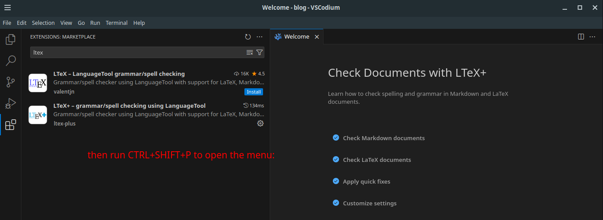This screenshot has height=220, width=603.
Task: Open the Terminal menu
Action: click(x=116, y=23)
